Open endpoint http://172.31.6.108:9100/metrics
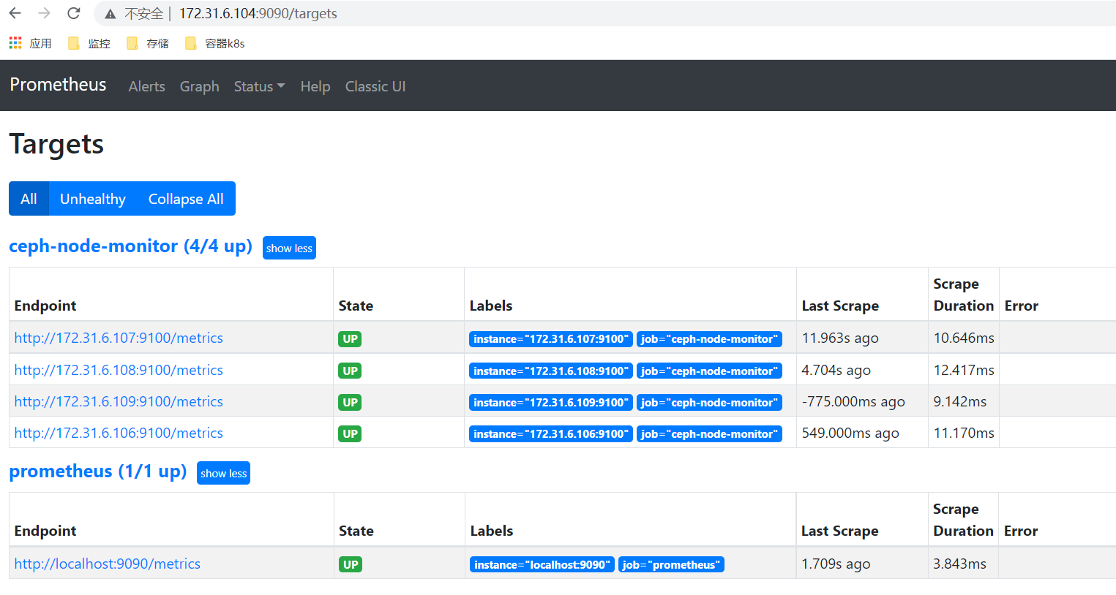 click(x=119, y=370)
